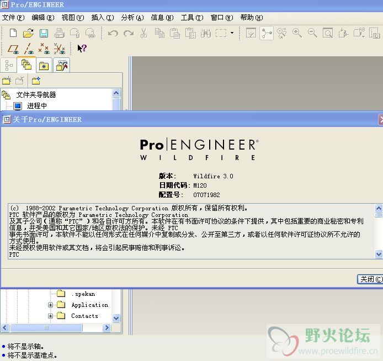383x361 pixels.
Task: Open the 编辑(E) menu
Action: (43, 18)
